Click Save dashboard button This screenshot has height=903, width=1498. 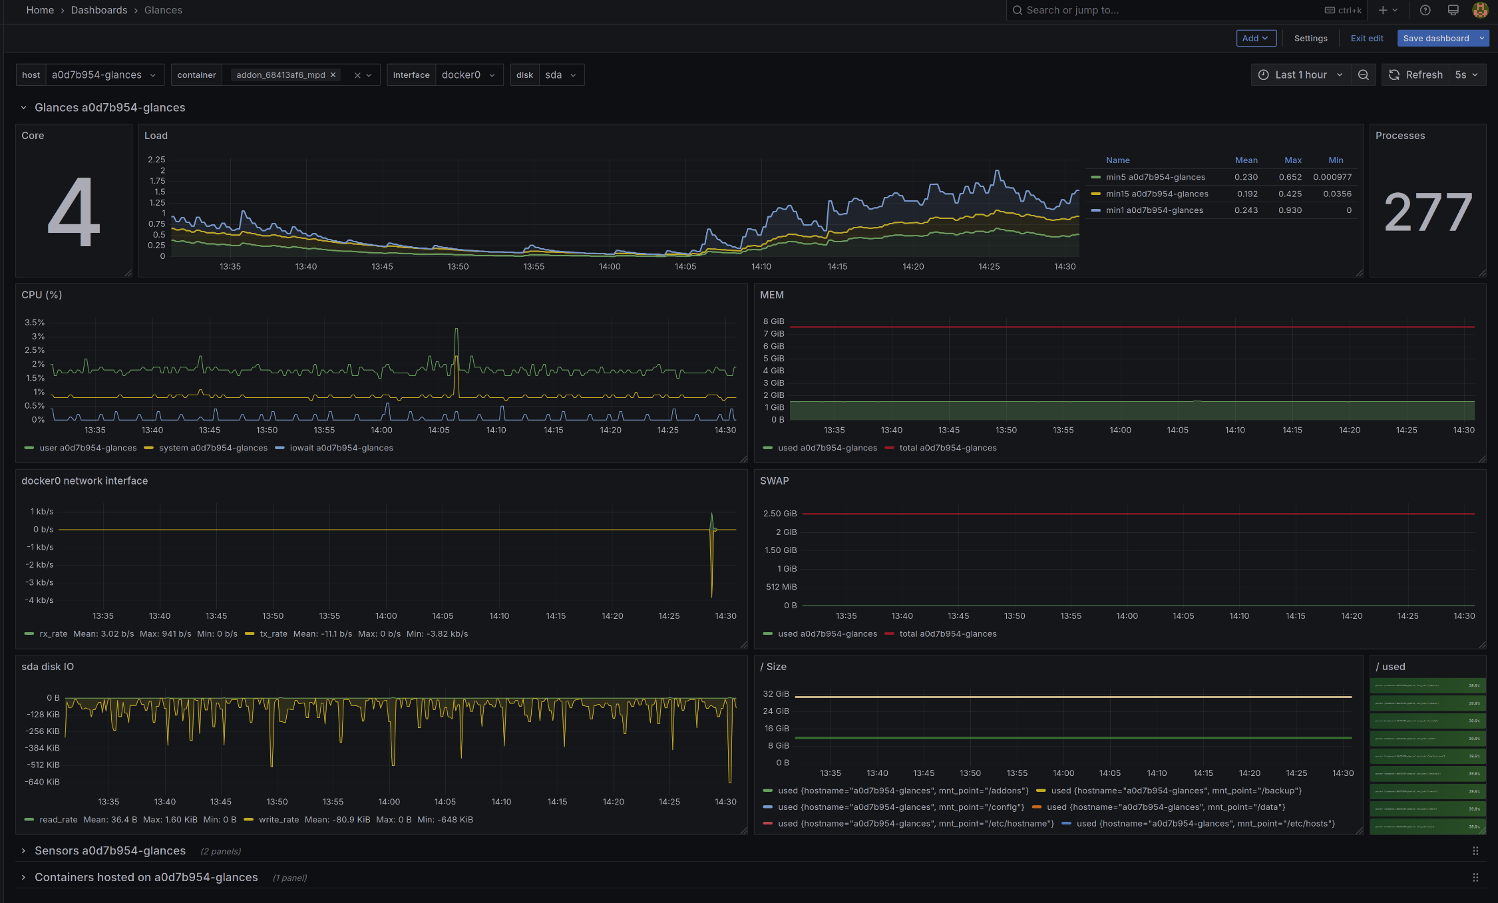1435,39
